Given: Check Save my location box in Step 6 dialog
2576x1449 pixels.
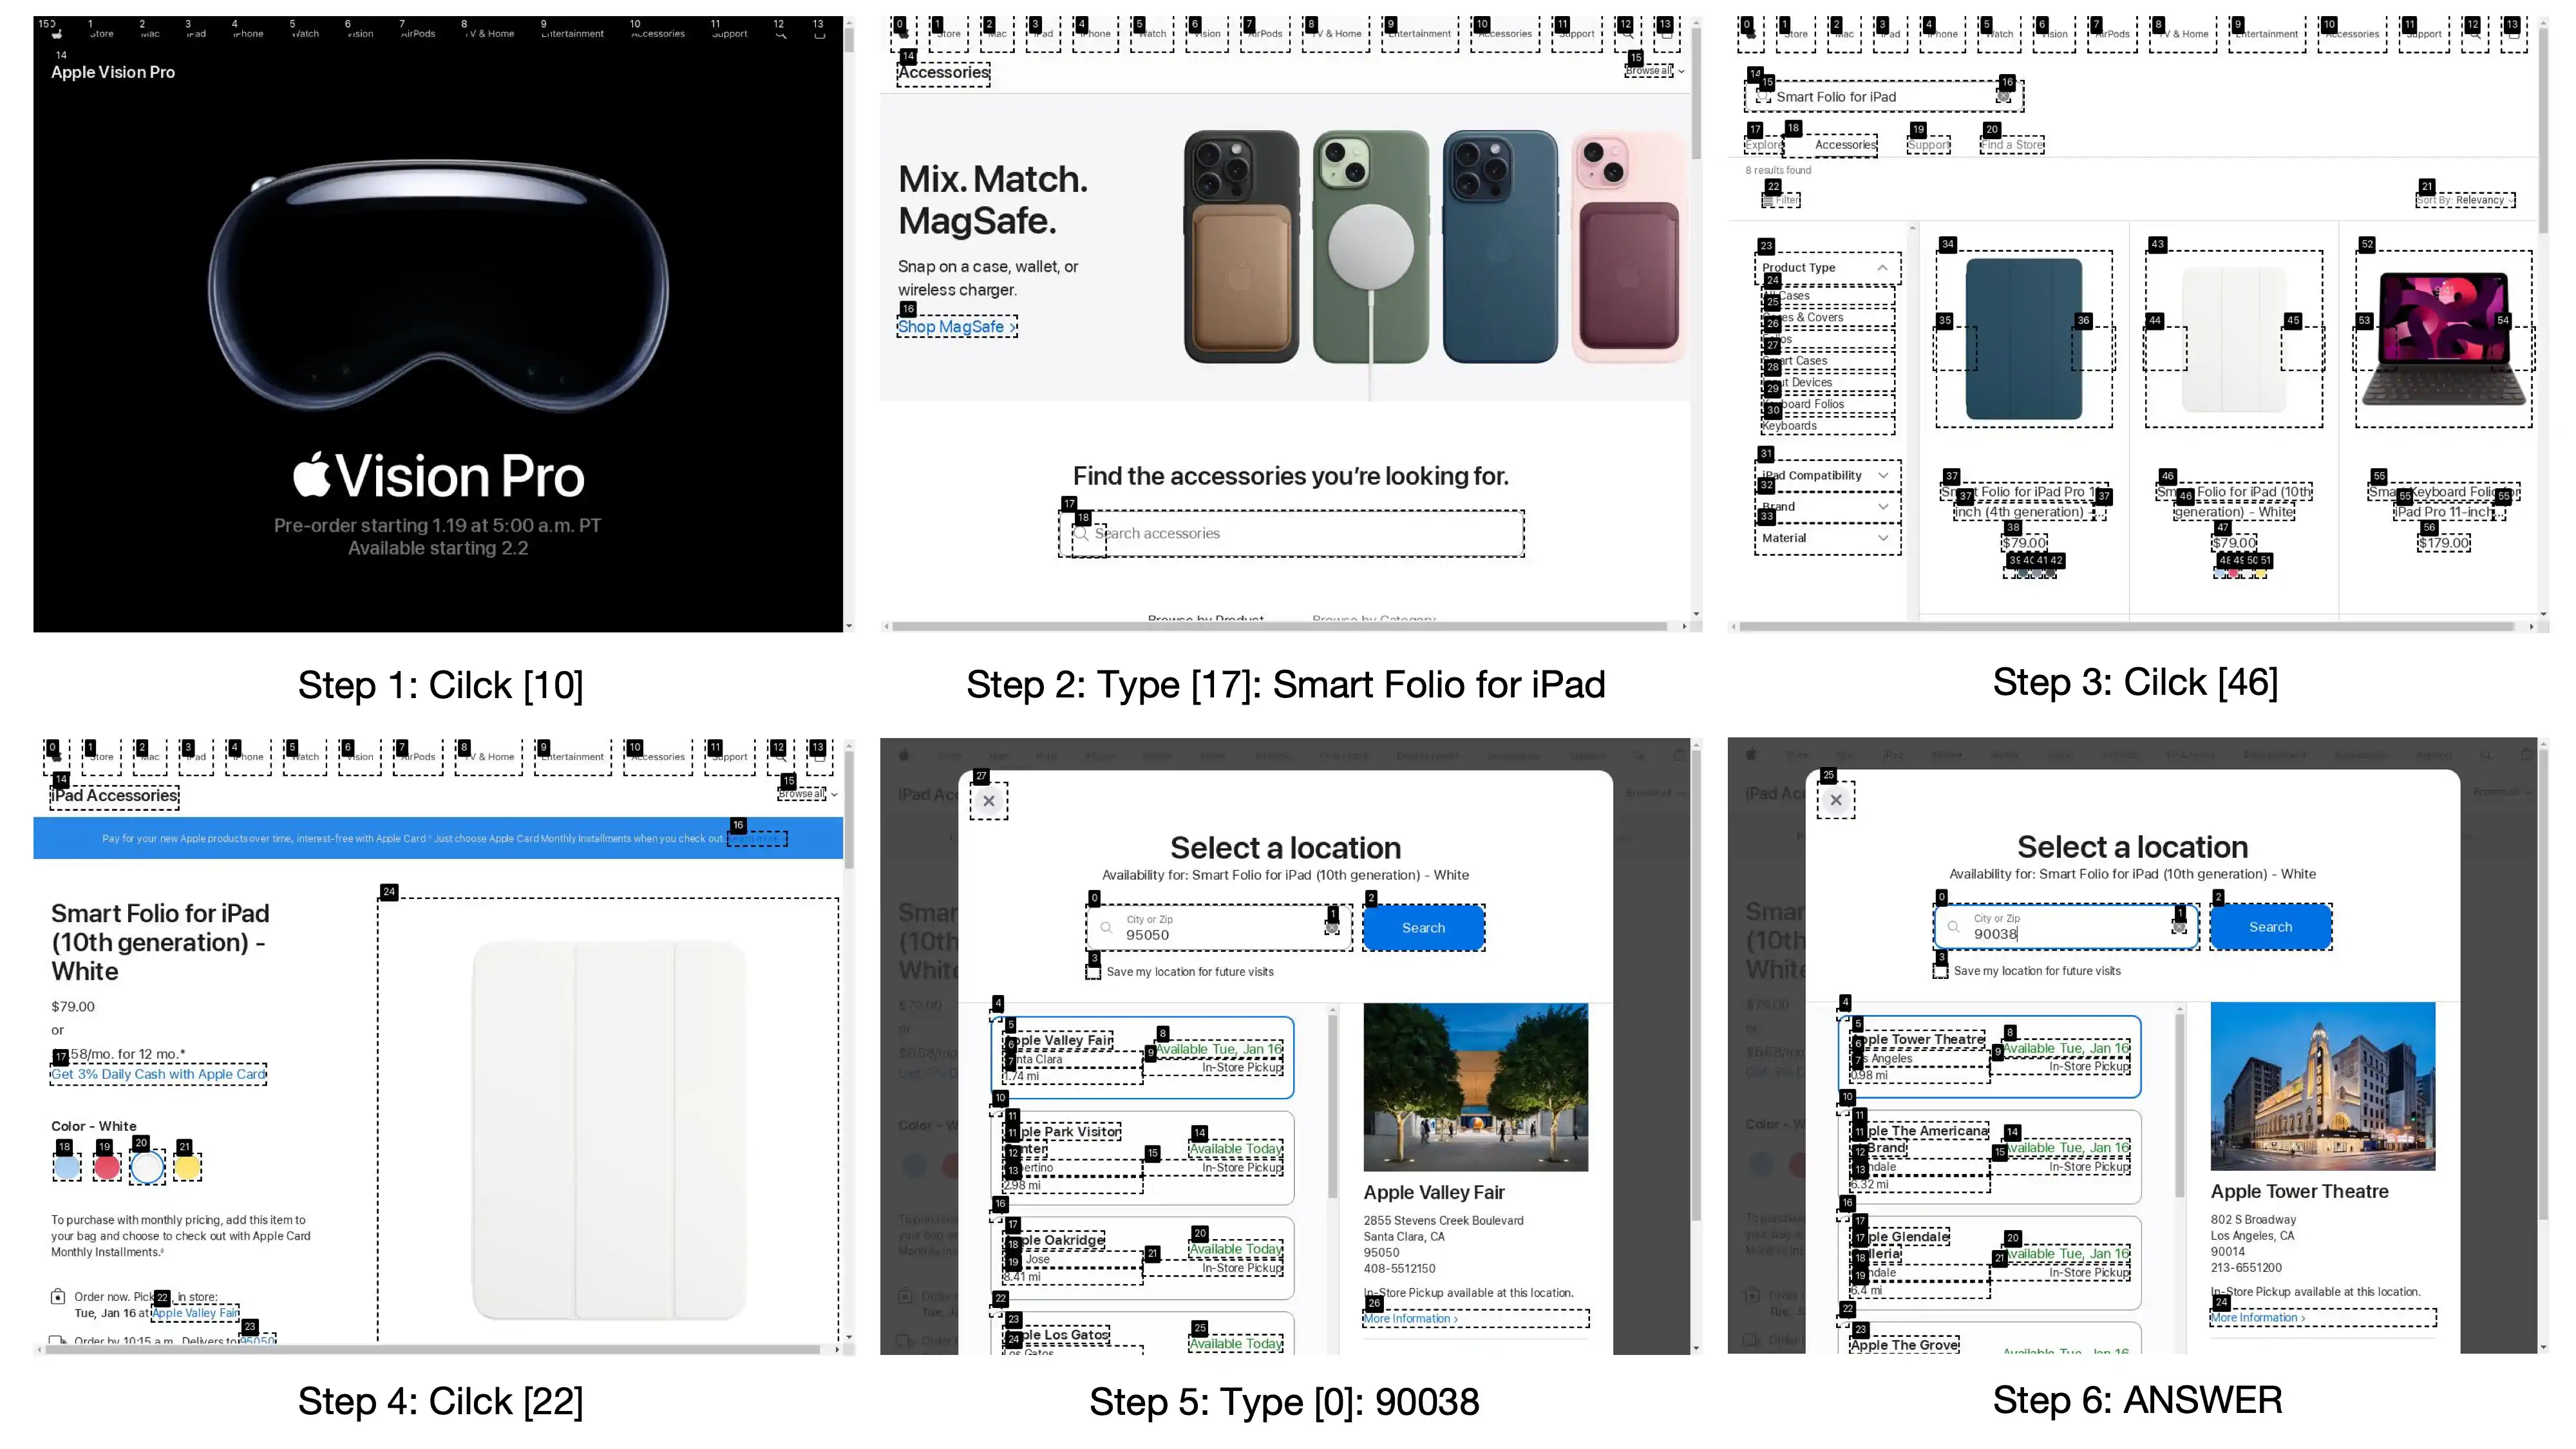Looking at the screenshot, I should pos(1941,971).
